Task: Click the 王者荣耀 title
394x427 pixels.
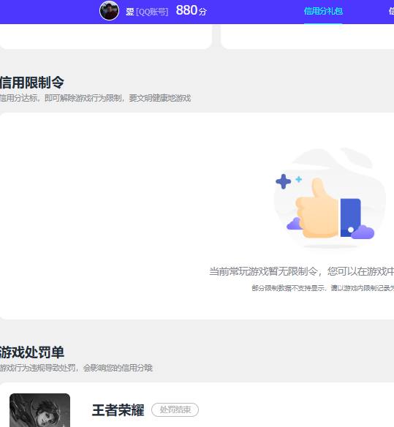Action: (118, 410)
